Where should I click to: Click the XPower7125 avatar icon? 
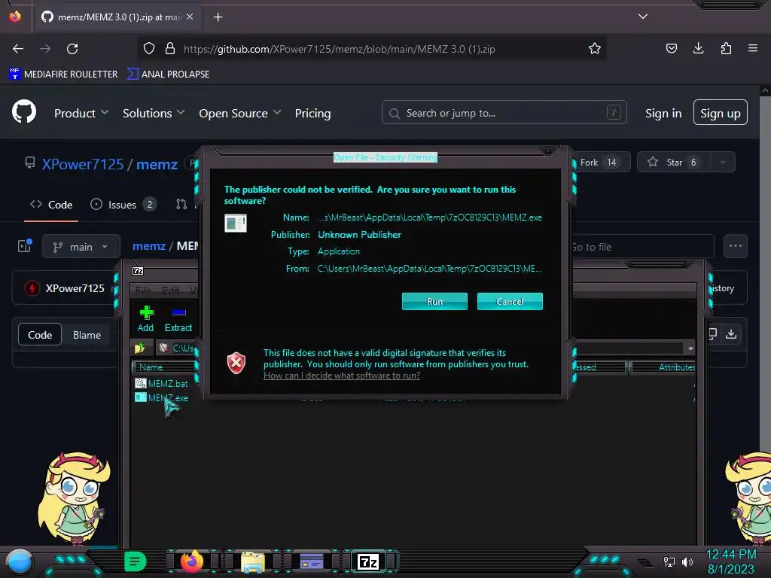(32, 288)
